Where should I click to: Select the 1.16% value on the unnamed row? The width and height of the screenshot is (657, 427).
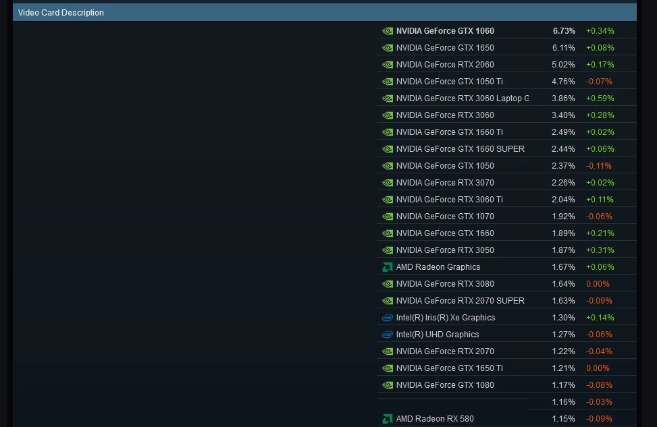[x=564, y=402]
